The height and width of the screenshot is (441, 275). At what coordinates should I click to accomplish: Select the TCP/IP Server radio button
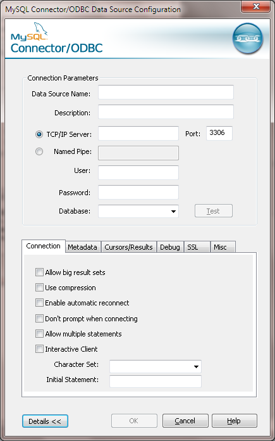tap(39, 134)
